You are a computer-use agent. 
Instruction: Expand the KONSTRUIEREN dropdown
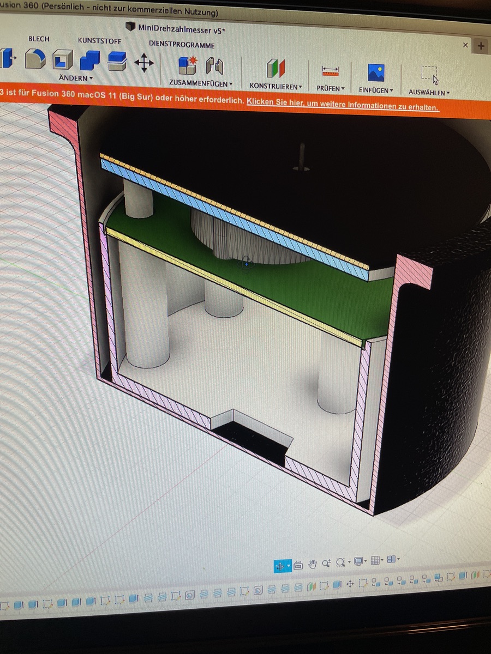pyautogui.click(x=276, y=86)
